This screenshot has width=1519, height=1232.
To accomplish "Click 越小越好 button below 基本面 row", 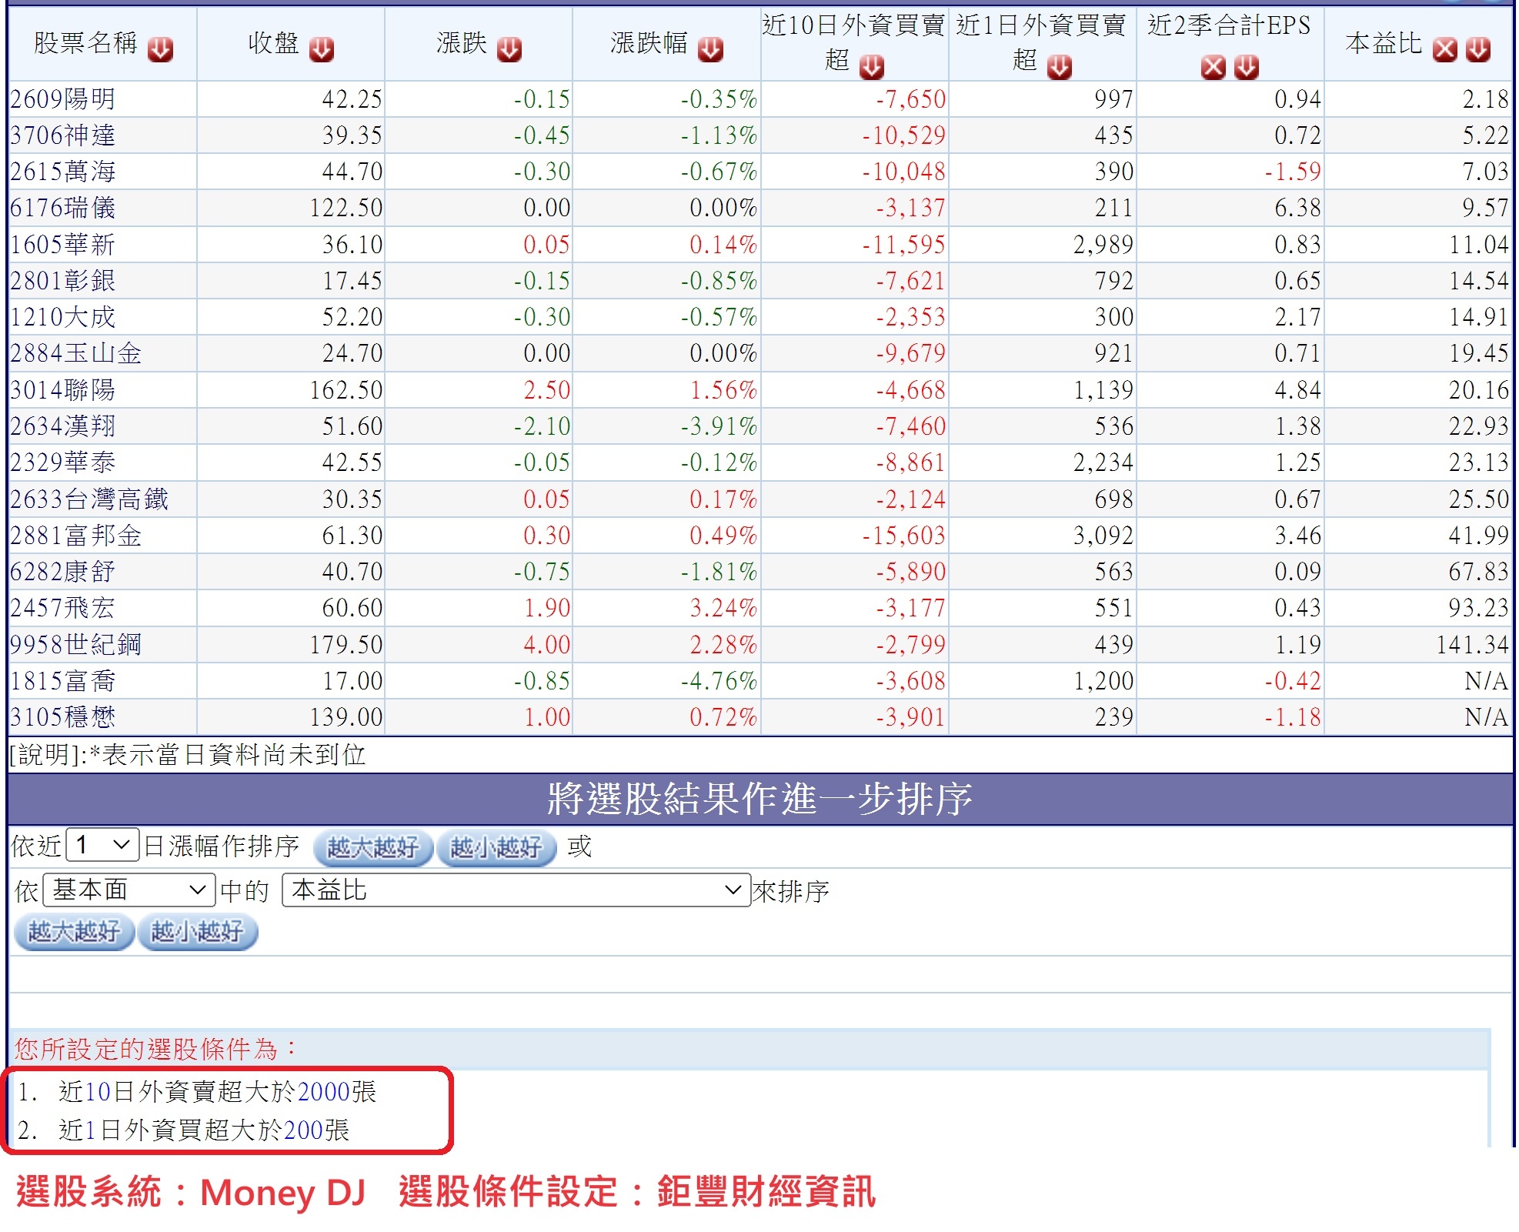I will click(x=197, y=932).
